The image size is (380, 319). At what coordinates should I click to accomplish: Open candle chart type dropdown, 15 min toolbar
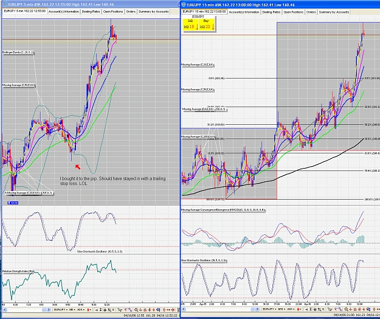click(x=299, y=309)
